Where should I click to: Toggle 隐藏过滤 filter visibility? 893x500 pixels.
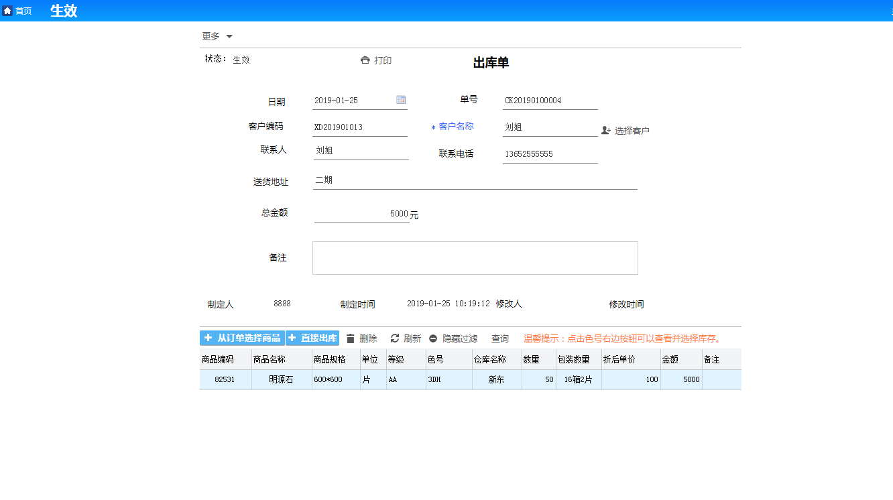(460, 339)
